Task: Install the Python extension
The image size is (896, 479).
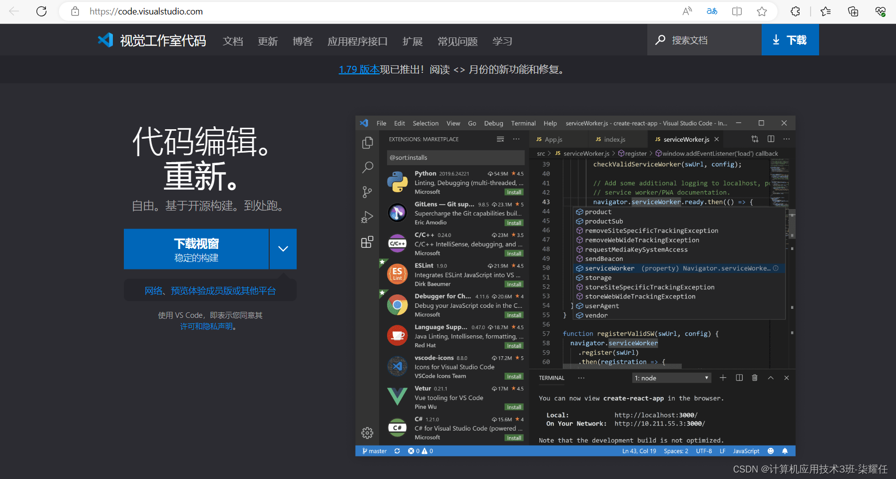Action: tap(513, 192)
